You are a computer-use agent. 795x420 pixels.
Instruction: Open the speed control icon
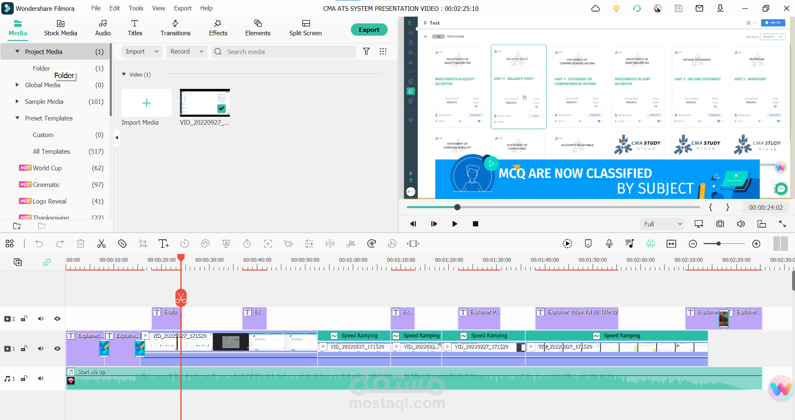pos(185,244)
